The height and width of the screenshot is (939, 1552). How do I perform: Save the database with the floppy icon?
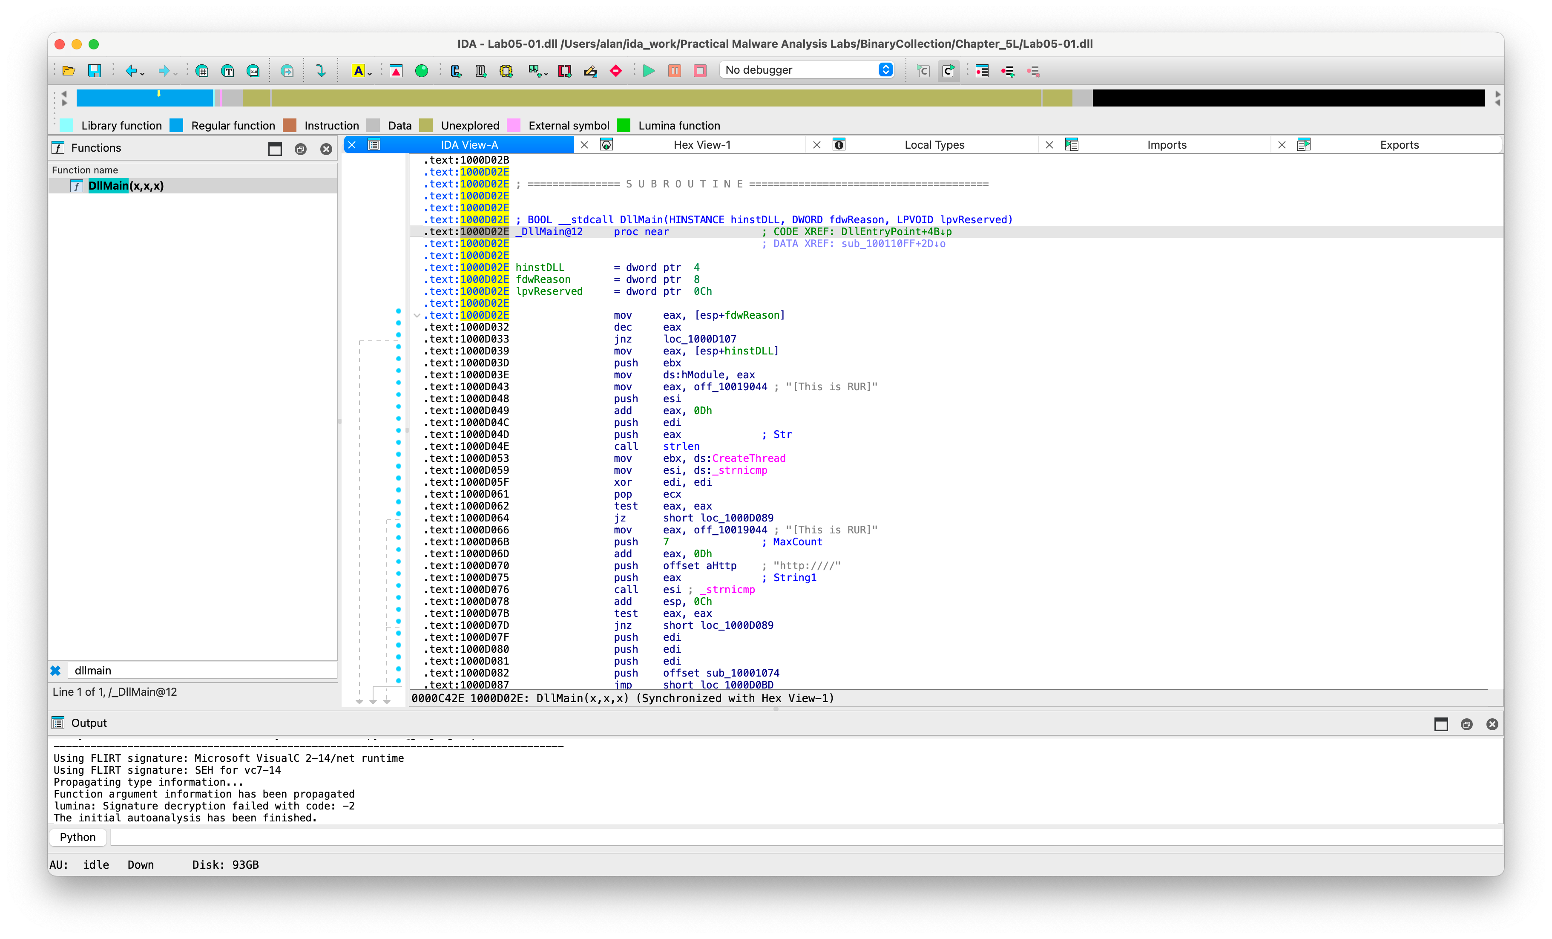[95, 71]
